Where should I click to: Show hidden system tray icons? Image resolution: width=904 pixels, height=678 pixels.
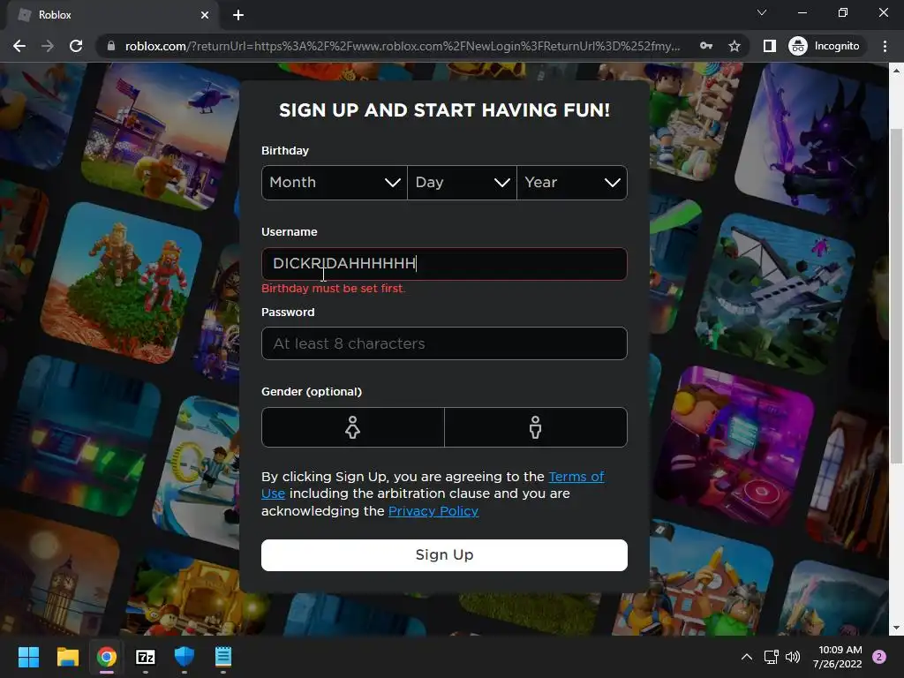pyautogui.click(x=747, y=657)
